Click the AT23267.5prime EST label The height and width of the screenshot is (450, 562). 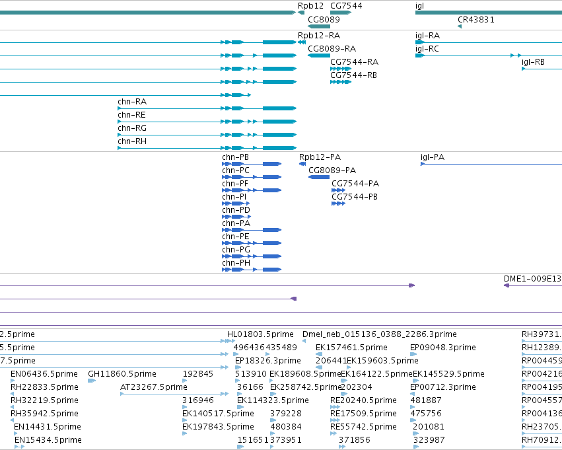(154, 387)
